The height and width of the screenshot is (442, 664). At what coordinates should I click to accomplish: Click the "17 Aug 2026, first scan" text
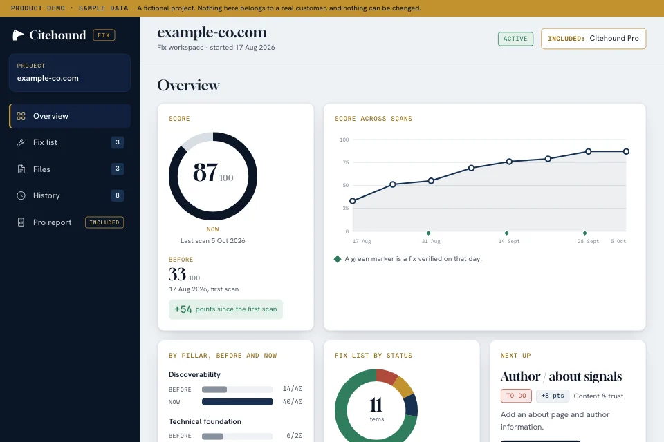click(203, 289)
